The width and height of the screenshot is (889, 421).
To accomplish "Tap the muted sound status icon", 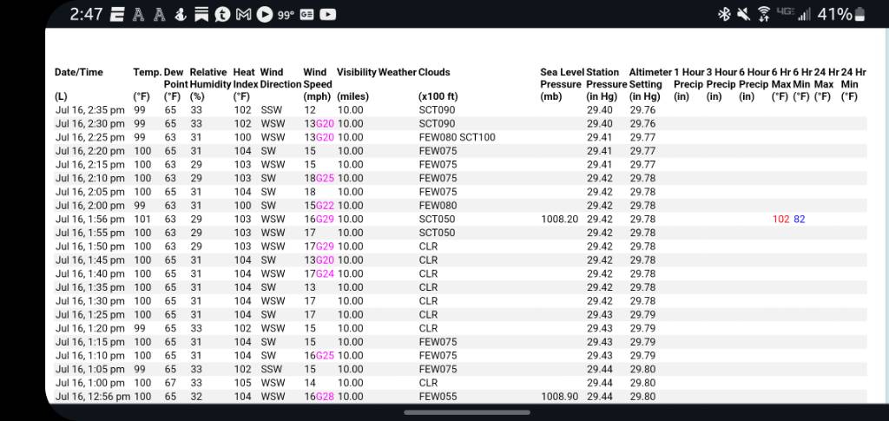I will click(743, 14).
